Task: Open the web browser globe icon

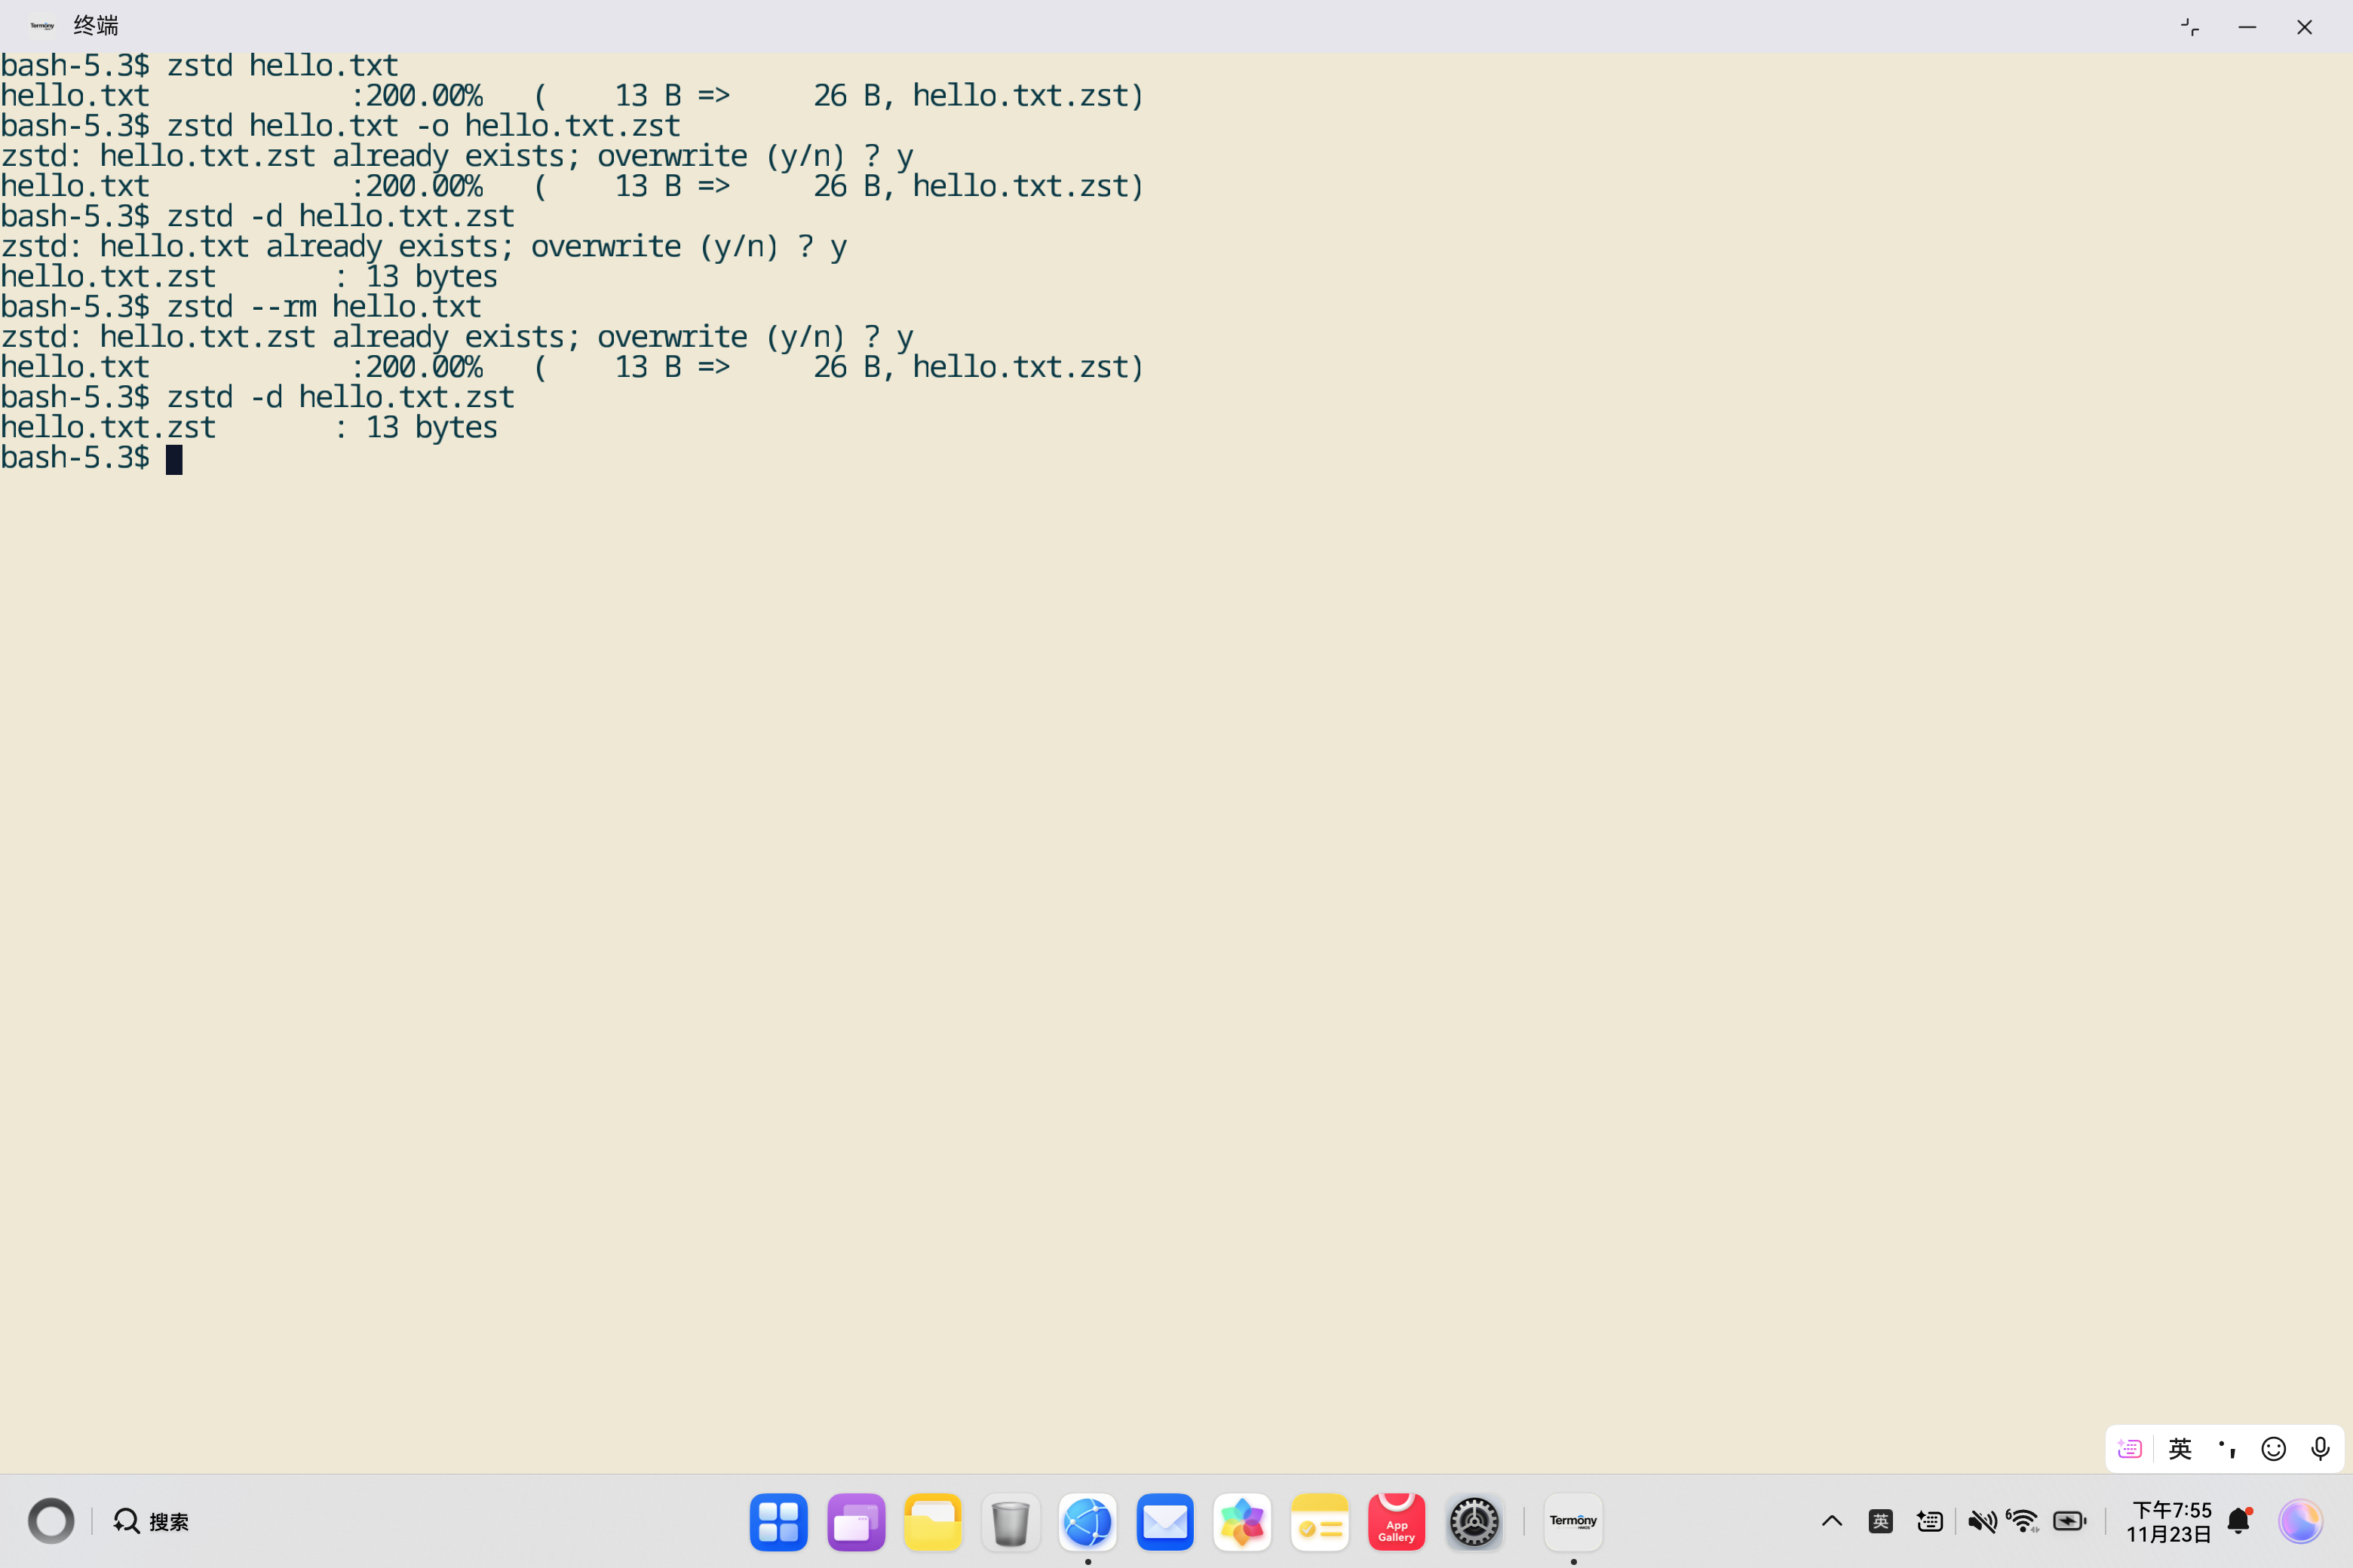Action: 1088,1521
